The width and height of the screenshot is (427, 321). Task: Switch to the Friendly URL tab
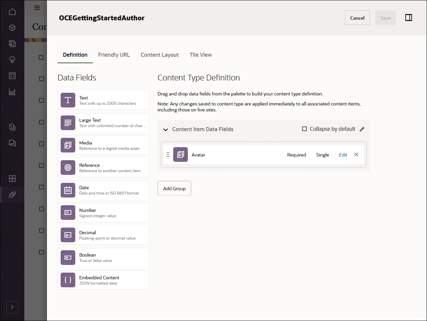click(114, 55)
